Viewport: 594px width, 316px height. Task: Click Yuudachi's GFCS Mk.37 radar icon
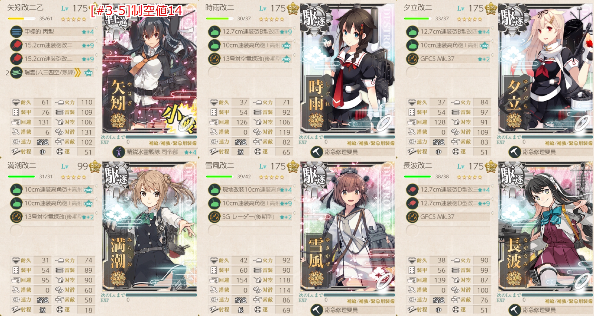(412, 59)
